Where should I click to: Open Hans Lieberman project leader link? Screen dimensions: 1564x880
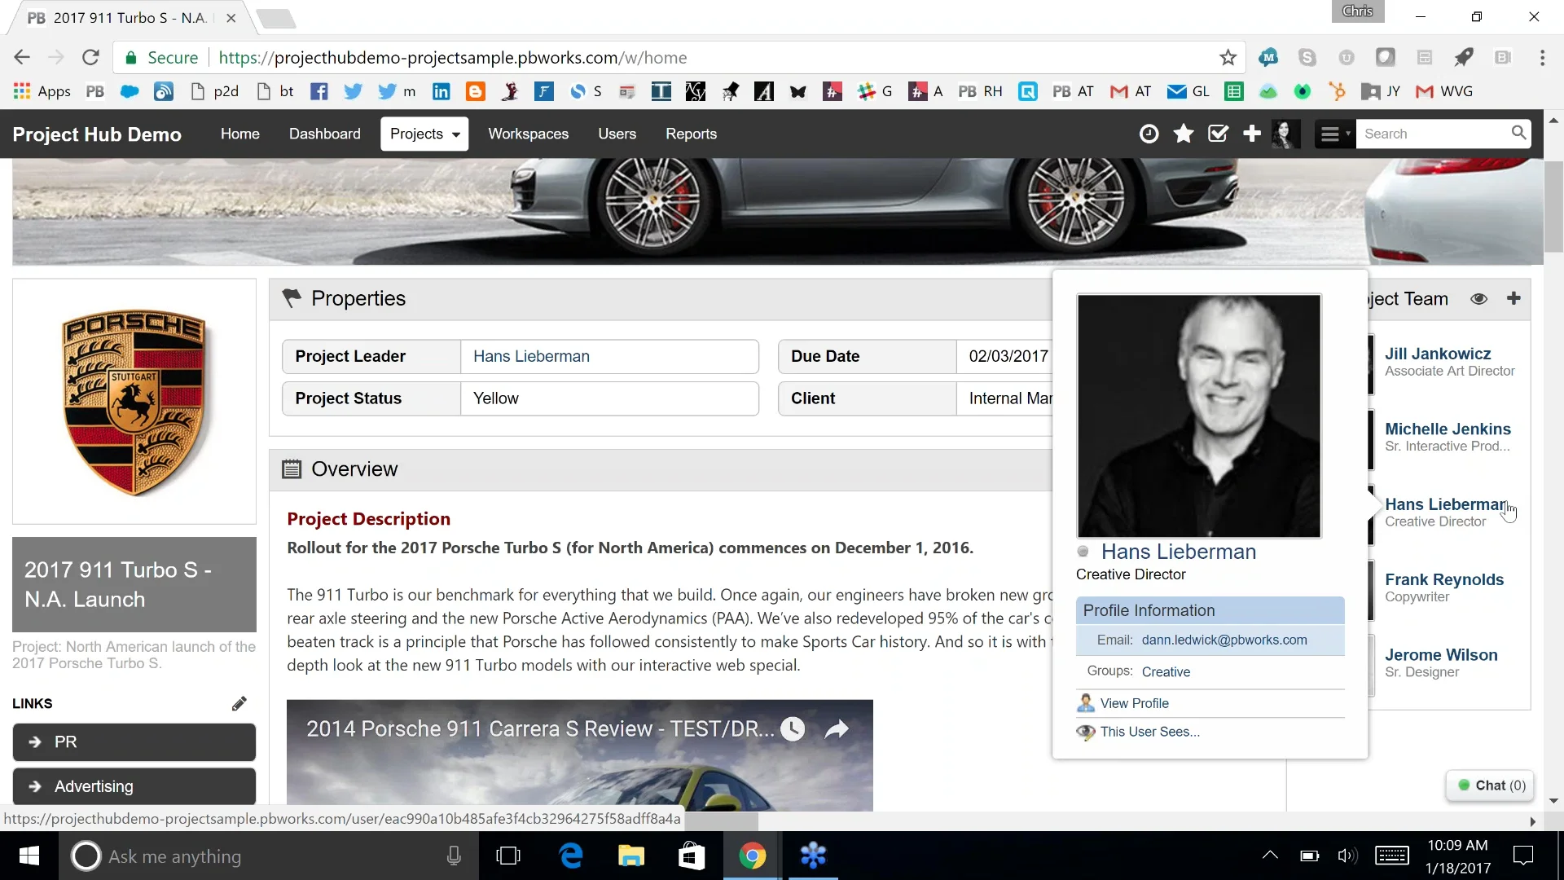[531, 356]
